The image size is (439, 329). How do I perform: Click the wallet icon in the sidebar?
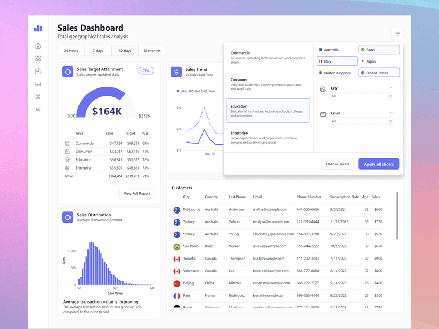pyautogui.click(x=37, y=72)
